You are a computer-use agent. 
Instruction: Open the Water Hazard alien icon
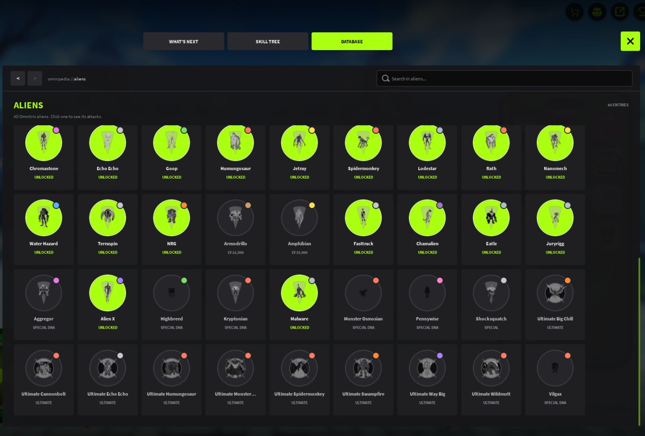point(43,218)
